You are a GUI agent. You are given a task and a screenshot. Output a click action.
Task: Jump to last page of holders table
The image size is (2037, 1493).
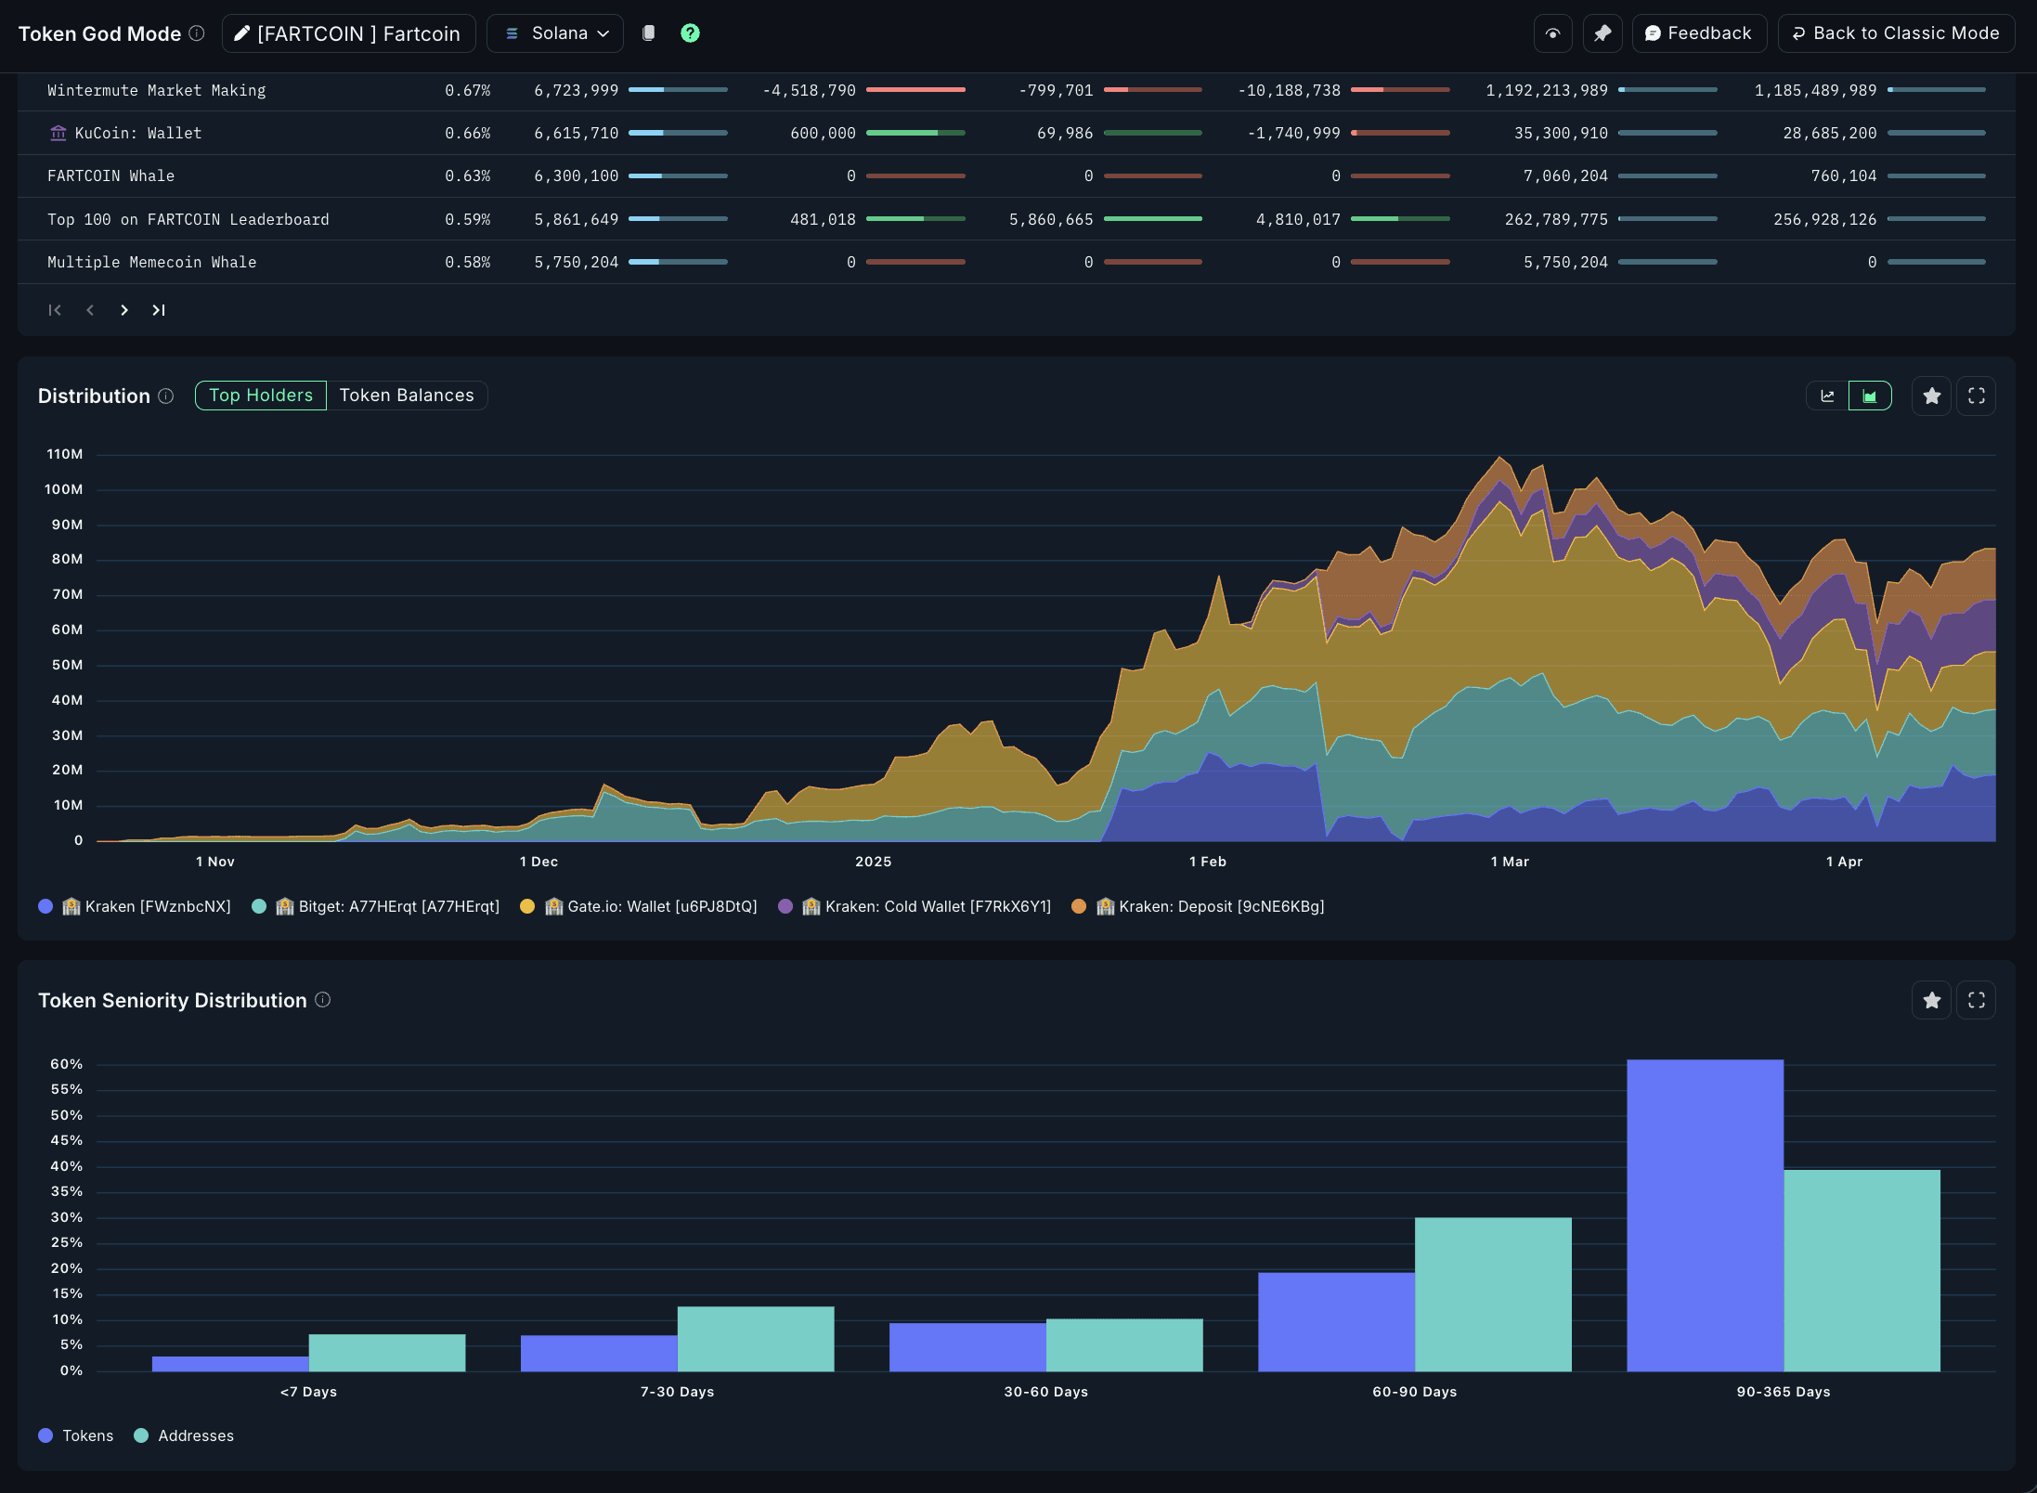[x=159, y=310]
